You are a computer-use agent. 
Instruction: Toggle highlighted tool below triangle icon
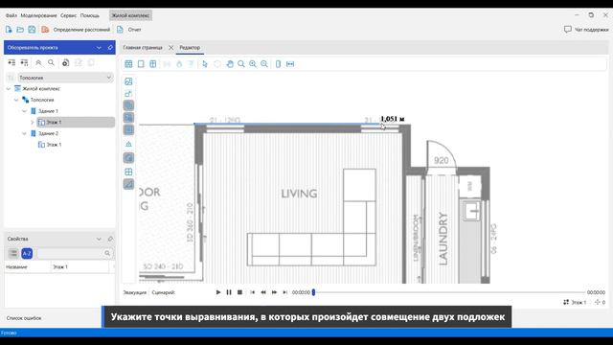128,158
